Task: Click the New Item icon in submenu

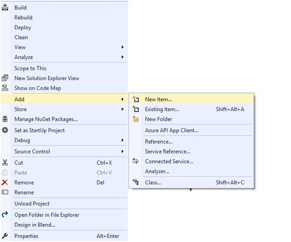Action: [x=136, y=99]
